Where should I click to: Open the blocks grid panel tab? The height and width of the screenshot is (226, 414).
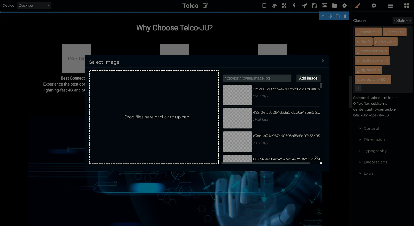(407, 5)
